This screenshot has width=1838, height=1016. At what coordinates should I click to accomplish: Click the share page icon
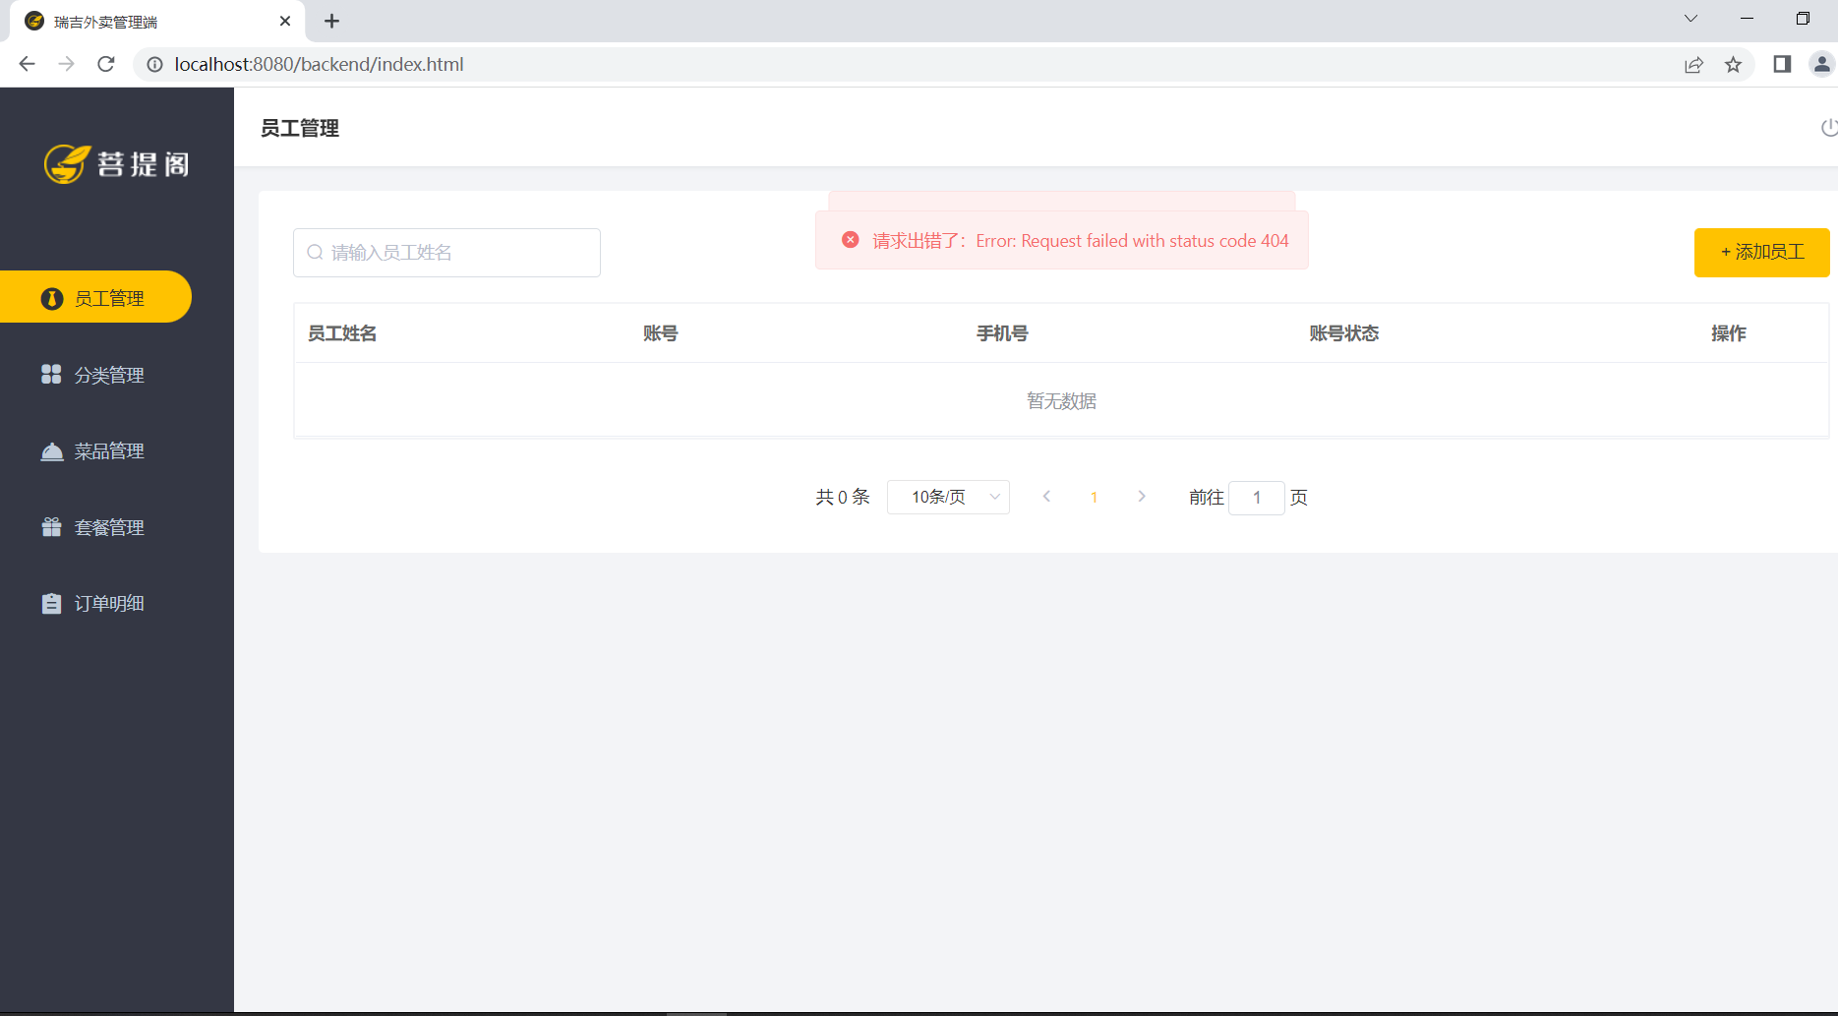pyautogui.click(x=1693, y=65)
